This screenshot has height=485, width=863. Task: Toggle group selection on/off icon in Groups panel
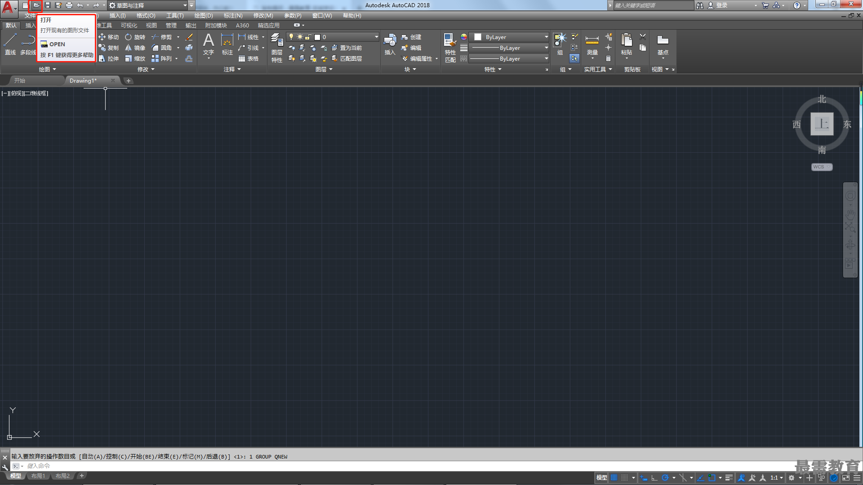[x=574, y=58]
